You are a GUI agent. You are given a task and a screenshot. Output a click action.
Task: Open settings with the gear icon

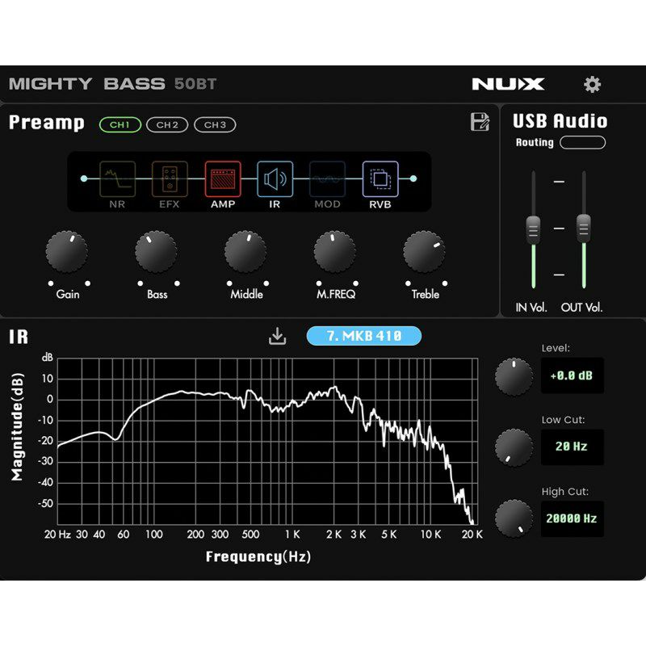tap(592, 85)
